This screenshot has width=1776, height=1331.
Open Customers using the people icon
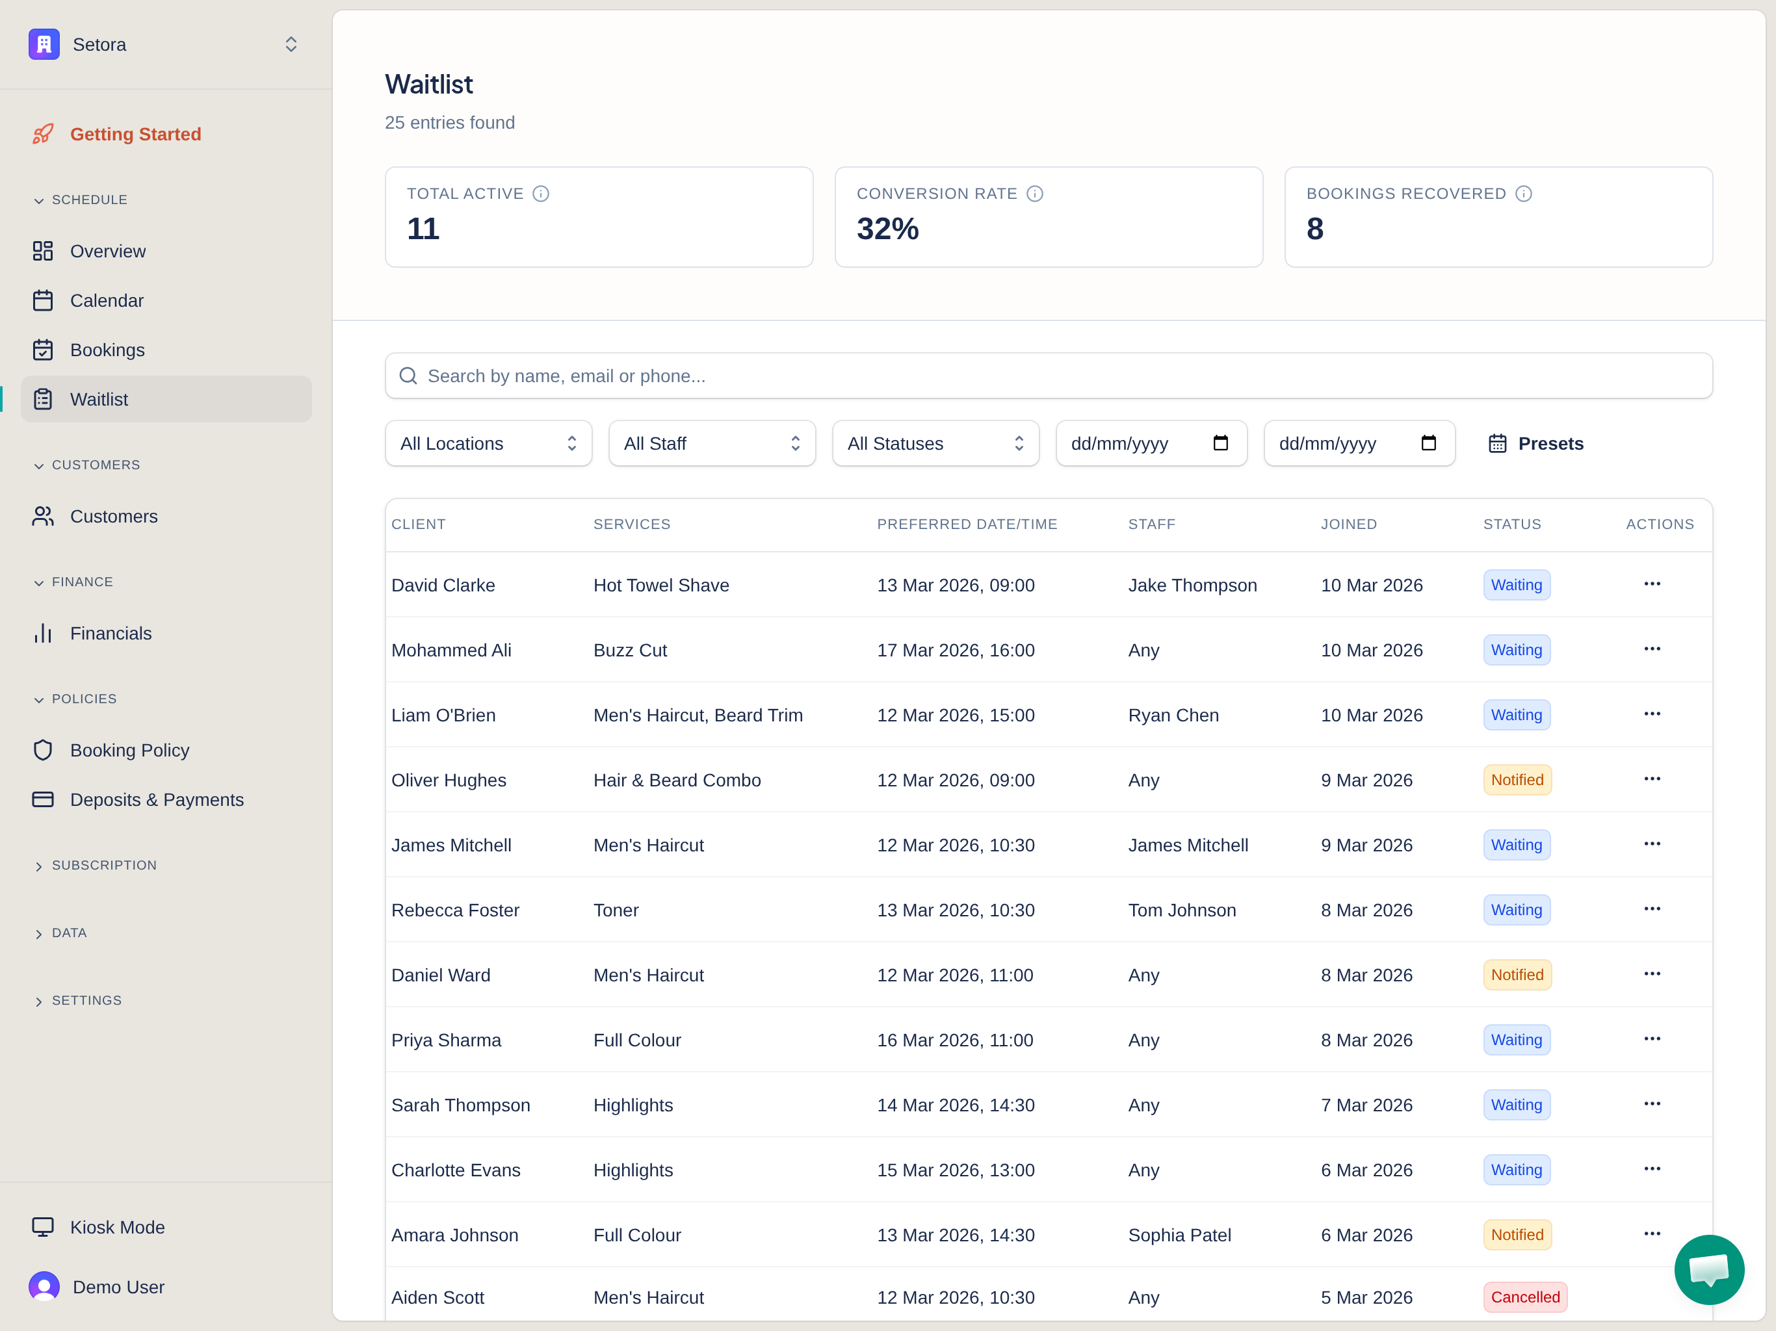[x=44, y=516]
